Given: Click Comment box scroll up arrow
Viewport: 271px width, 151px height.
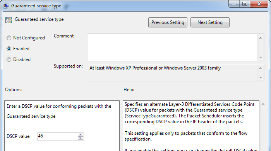Looking at the screenshot, I should click(261, 38).
